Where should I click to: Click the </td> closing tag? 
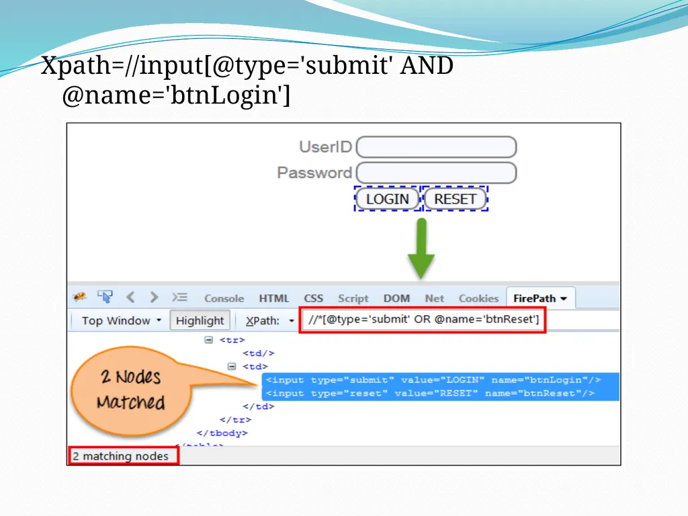click(x=259, y=406)
